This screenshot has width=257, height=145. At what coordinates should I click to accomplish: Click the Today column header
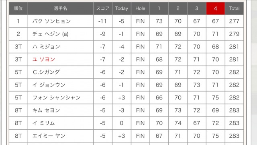pos(121,8)
